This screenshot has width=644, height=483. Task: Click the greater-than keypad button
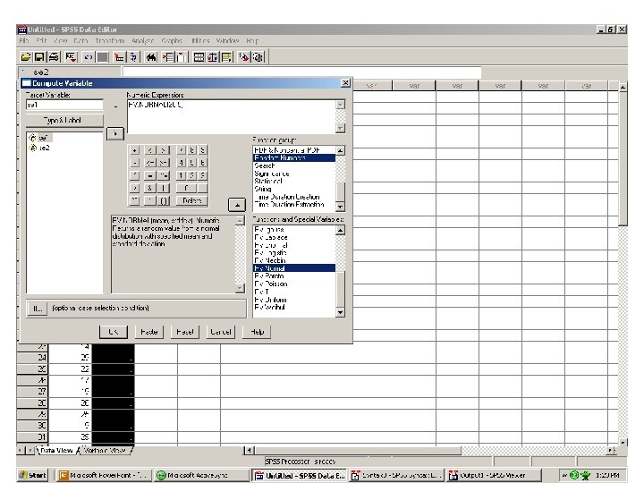[x=164, y=150]
